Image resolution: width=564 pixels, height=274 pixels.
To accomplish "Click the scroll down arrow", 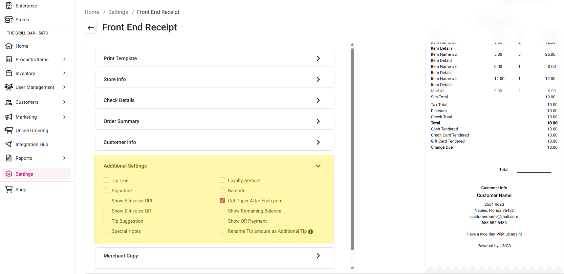I will point(352,268).
